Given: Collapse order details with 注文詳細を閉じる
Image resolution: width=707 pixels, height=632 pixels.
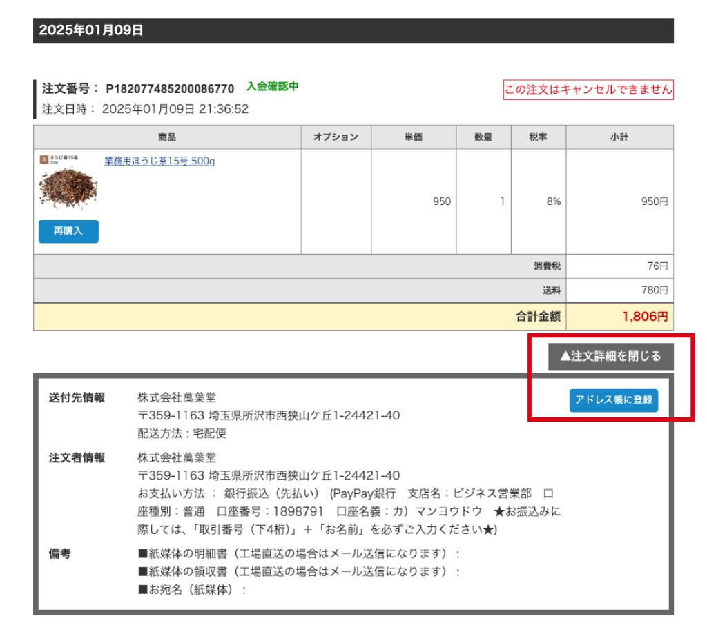Looking at the screenshot, I should (610, 356).
